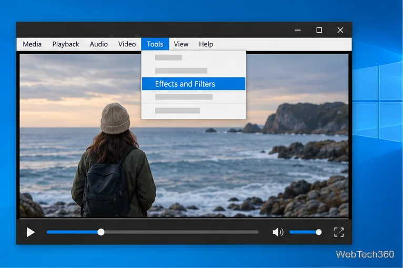This screenshot has width=403, height=268.
Task: Click the Play button
Action: [31, 232]
